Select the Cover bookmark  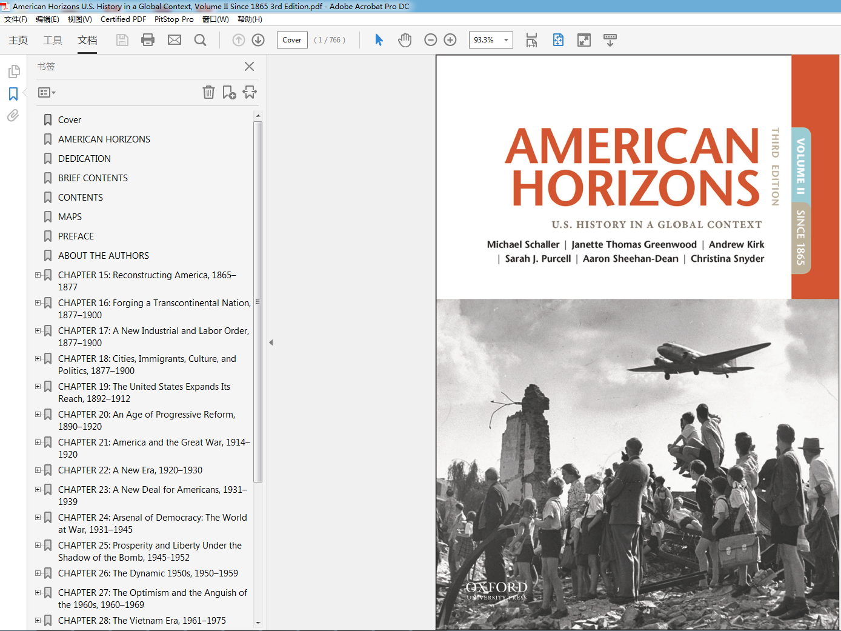point(70,120)
